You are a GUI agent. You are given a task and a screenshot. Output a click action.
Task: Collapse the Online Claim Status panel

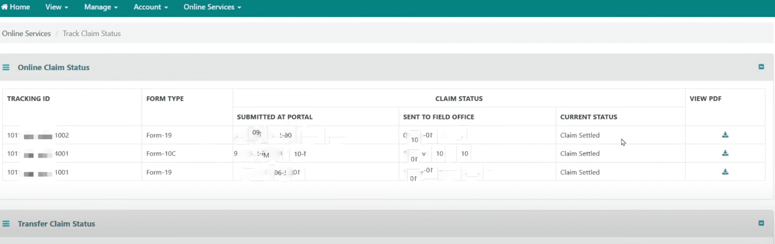click(761, 67)
